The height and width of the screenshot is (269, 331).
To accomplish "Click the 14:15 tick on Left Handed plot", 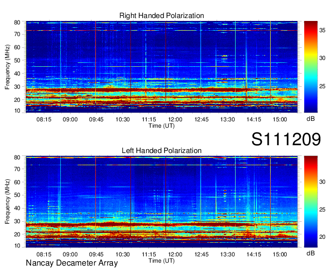I will pyautogui.click(x=254, y=254).
